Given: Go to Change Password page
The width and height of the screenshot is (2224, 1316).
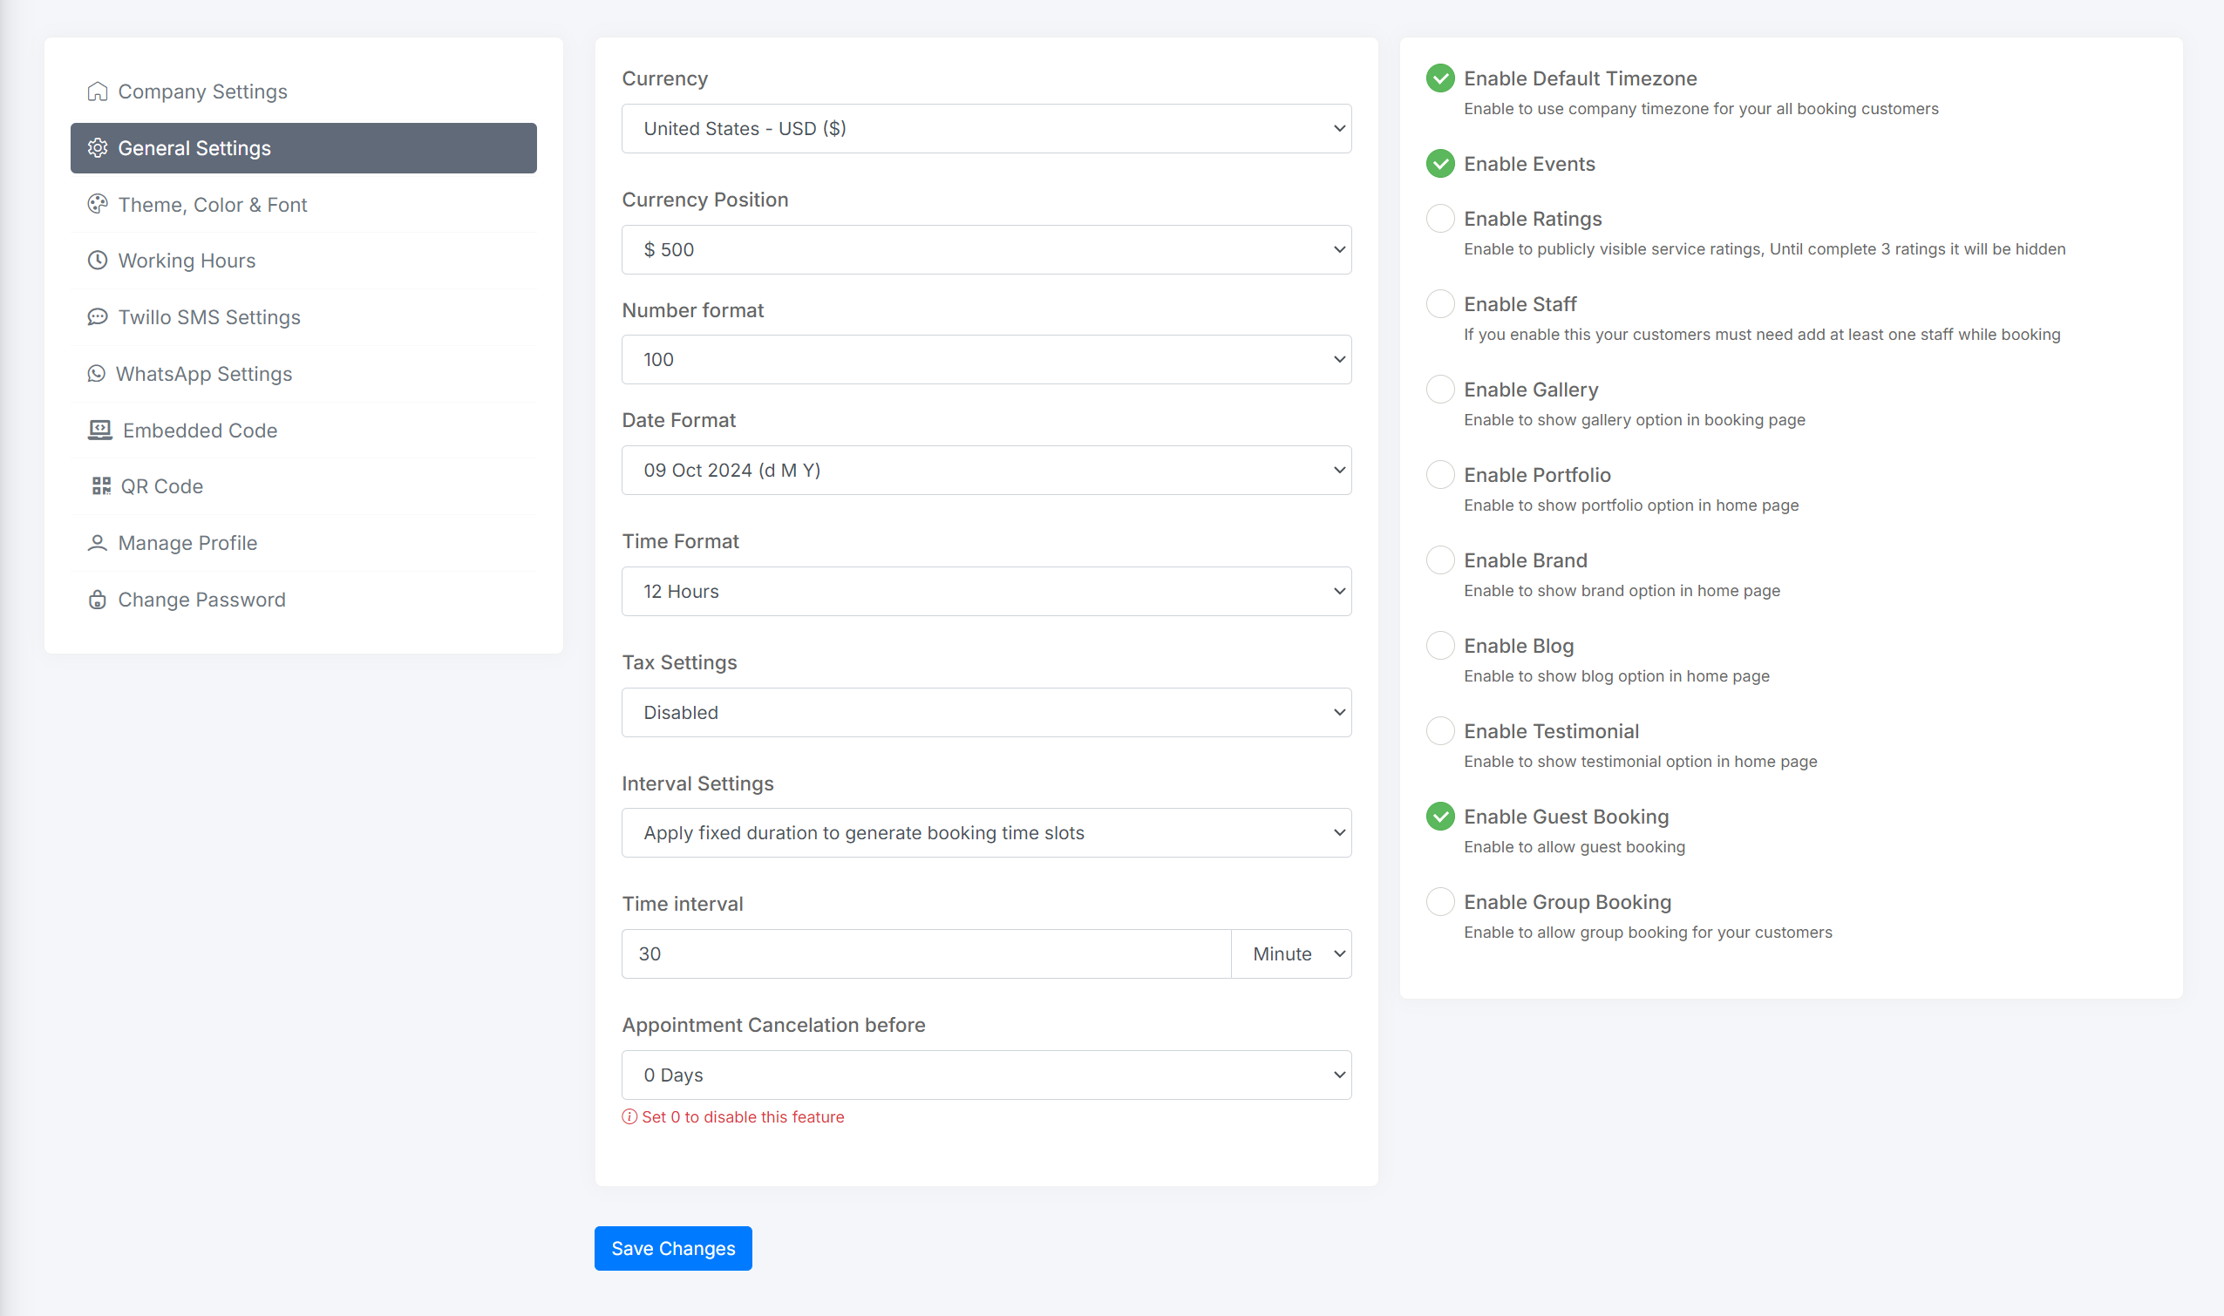Looking at the screenshot, I should [303, 600].
